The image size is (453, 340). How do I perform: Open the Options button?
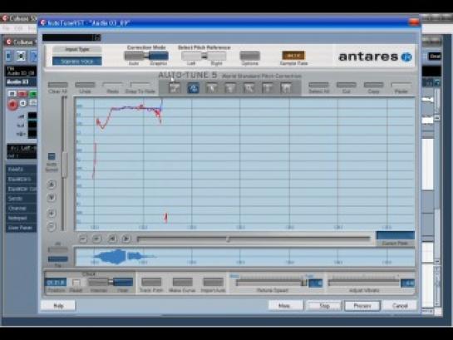point(250,56)
